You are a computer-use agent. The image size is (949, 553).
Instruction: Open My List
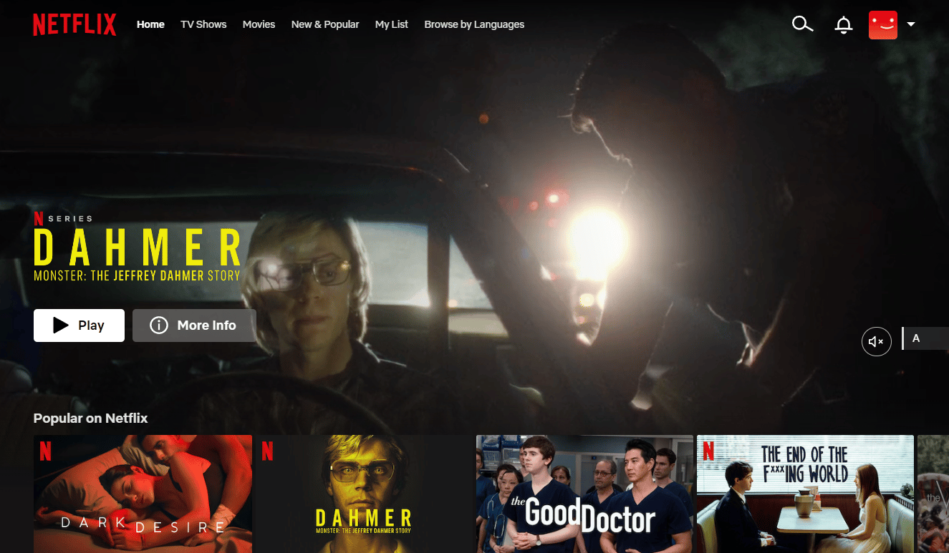coord(392,24)
